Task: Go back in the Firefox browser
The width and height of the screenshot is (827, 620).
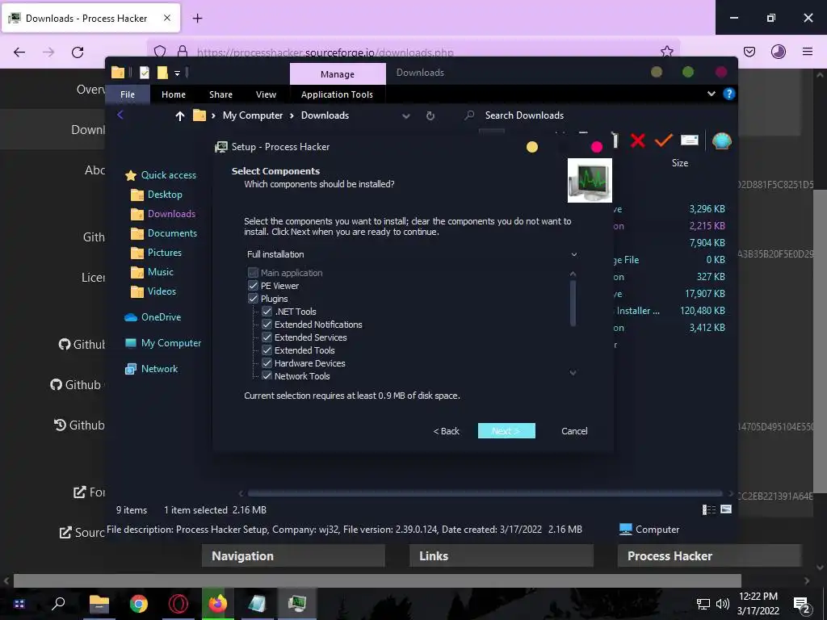Action: coord(19,52)
